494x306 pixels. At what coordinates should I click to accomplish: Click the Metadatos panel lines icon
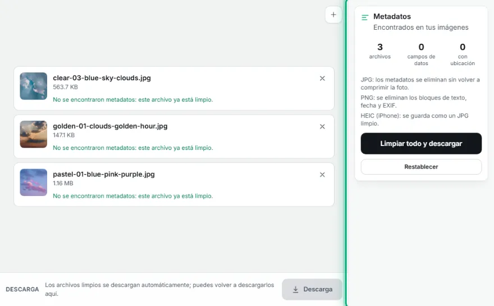pos(365,17)
